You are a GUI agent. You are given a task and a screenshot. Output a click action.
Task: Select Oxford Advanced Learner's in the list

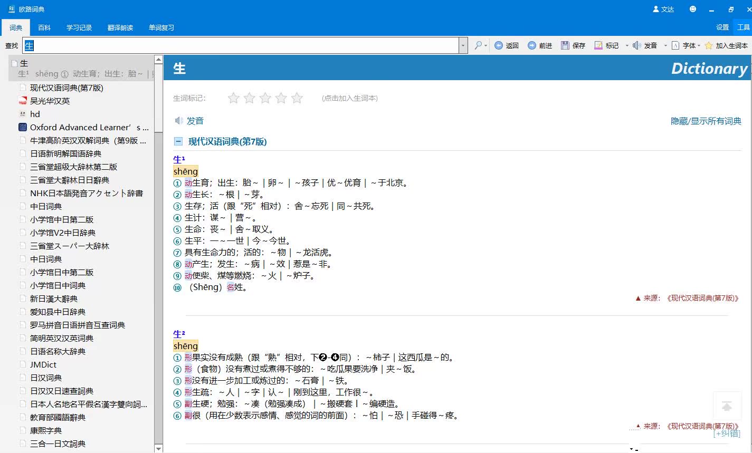coord(89,127)
